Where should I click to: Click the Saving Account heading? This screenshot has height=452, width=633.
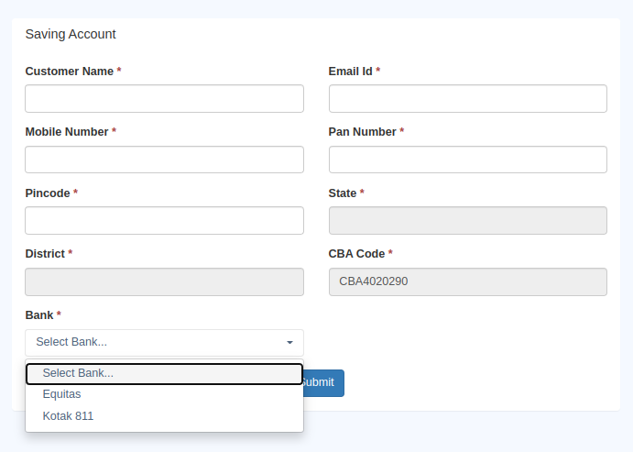click(x=71, y=34)
